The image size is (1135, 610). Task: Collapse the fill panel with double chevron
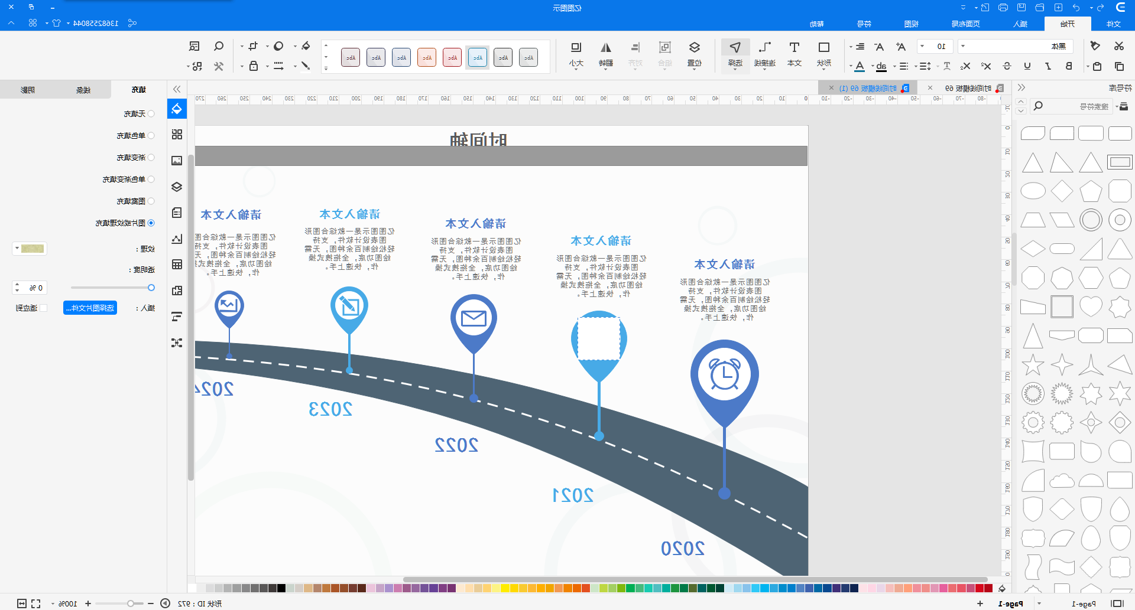(x=177, y=89)
